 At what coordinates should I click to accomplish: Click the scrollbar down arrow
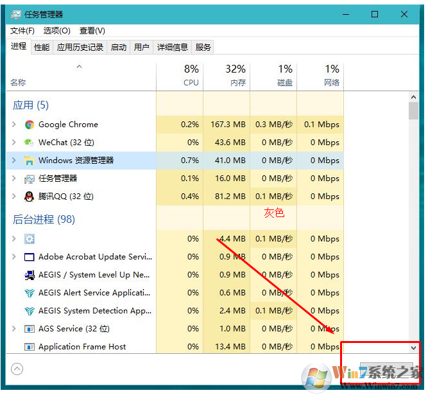coord(413,347)
